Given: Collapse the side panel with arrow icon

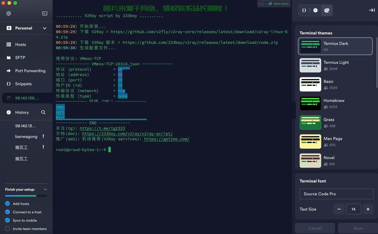Looking at the screenshot, I should [372, 10].
